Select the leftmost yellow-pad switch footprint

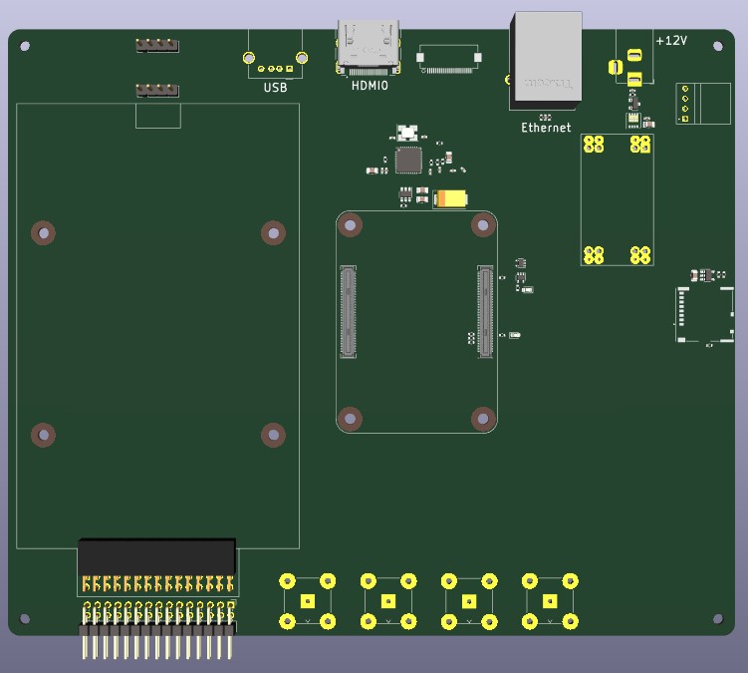pos(308,601)
